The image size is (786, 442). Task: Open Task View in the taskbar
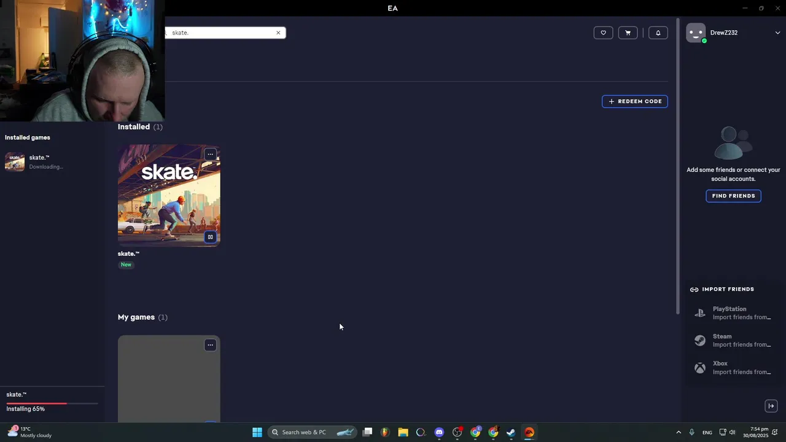(367, 432)
